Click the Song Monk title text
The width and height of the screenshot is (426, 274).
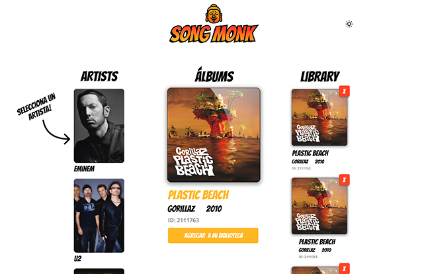tap(214, 34)
